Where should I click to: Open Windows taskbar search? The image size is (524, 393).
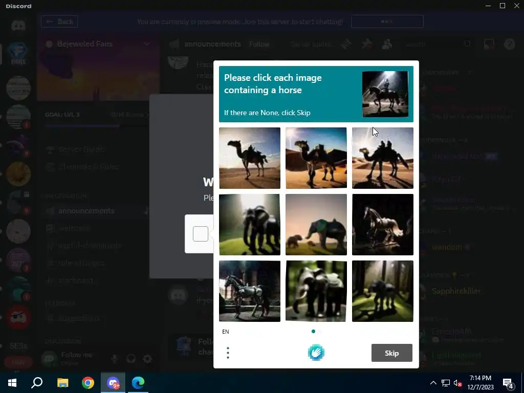(37, 383)
